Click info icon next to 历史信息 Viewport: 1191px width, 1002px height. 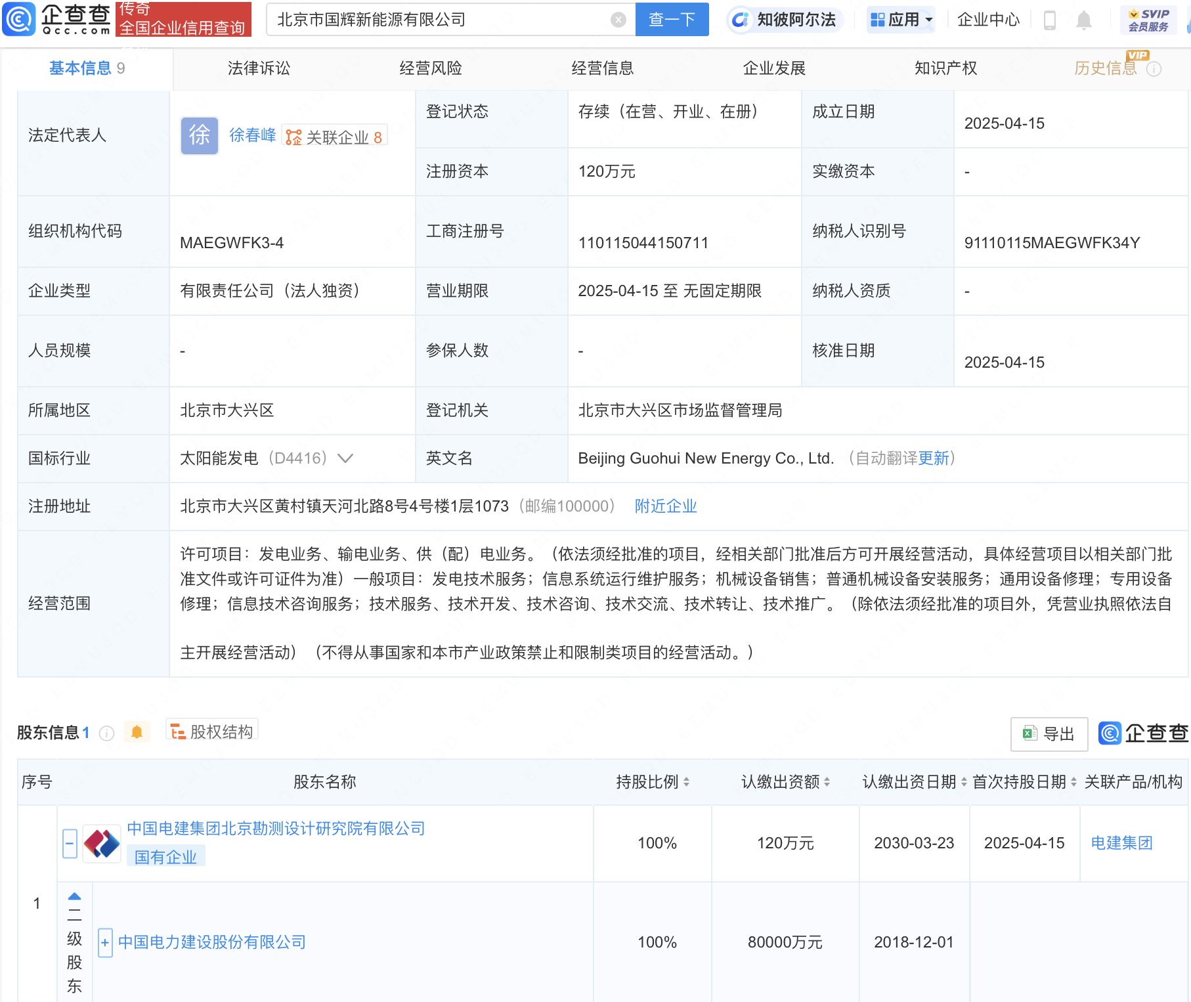(1154, 69)
